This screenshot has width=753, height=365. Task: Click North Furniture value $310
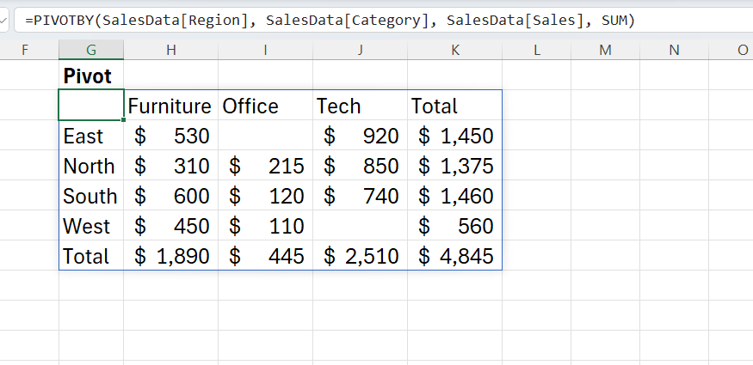point(171,165)
